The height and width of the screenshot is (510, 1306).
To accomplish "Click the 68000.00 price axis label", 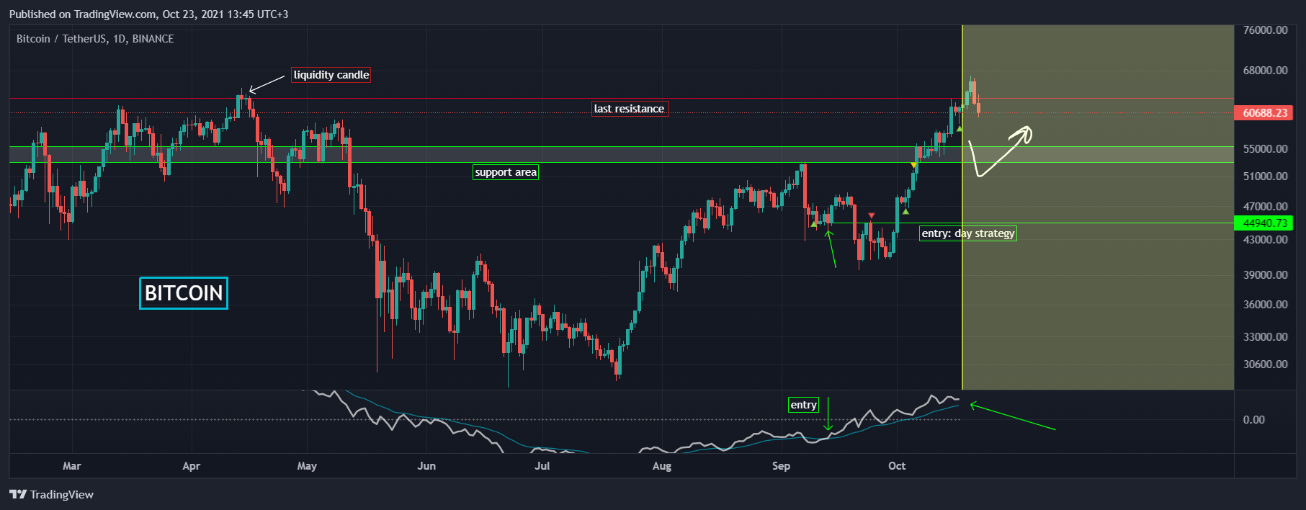I will coord(1266,71).
